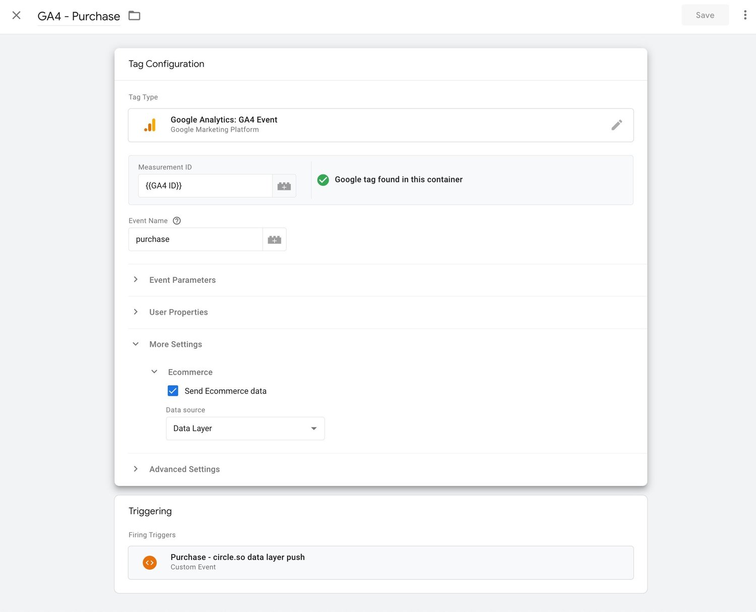This screenshot has width=756, height=612.
Task: Open the Purchase - circle.so data layer push trigger
Action: [381, 563]
